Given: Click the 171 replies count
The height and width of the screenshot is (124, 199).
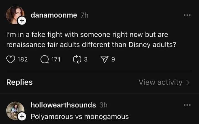Looking at the screenshot, I should 55,59.
